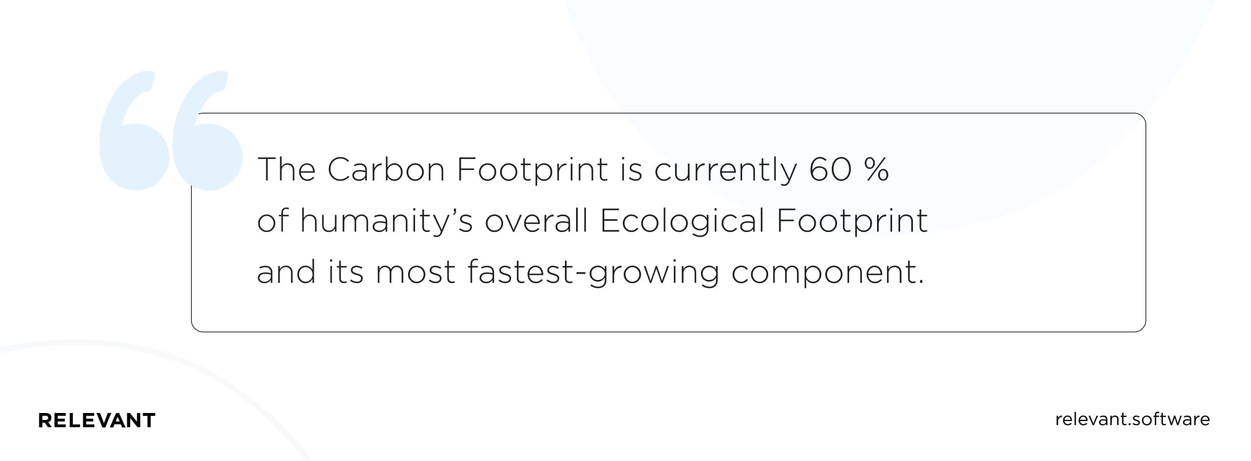This screenshot has width=1251, height=461.
Task: Click the words "Ecological Footprint" in the quote
Action: click(x=764, y=221)
